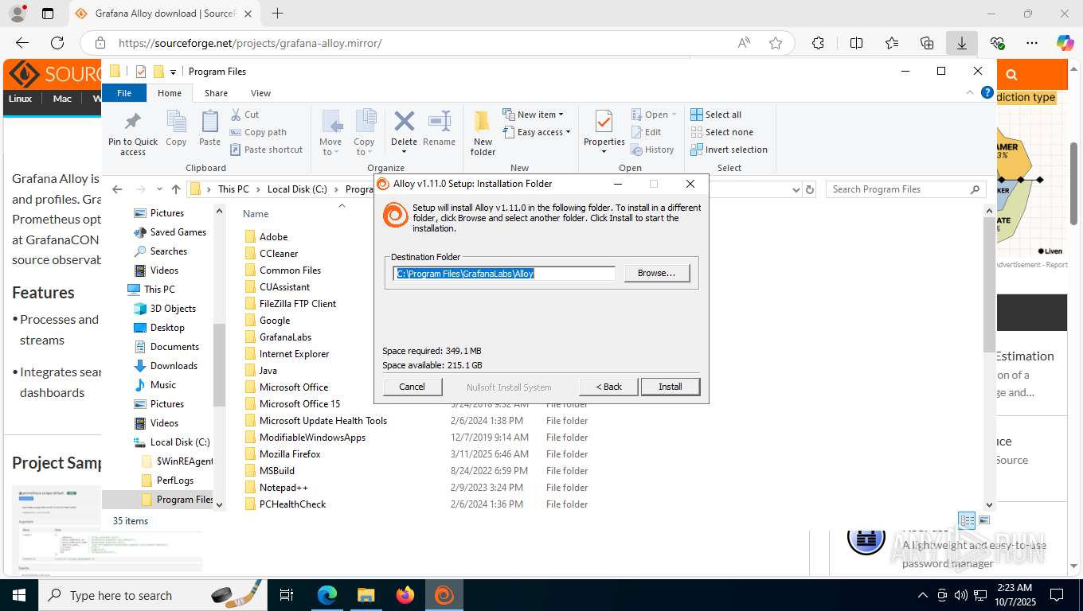1083x611 pixels.
Task: Click the Rename icon in ribbon
Action: pyautogui.click(x=439, y=129)
